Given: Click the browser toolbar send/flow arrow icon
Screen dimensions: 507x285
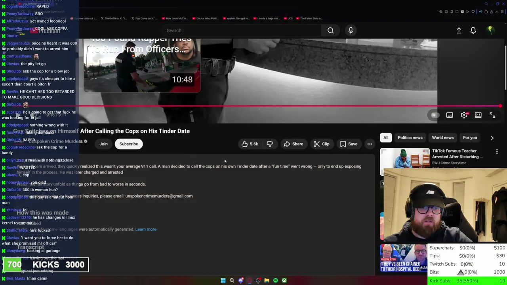Looking at the screenshot, I should [468, 12].
